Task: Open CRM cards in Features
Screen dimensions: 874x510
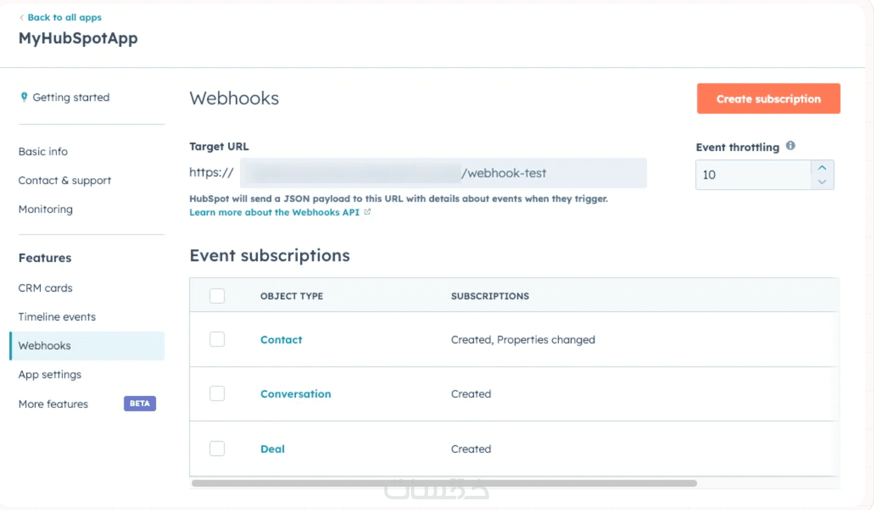Action: 46,288
